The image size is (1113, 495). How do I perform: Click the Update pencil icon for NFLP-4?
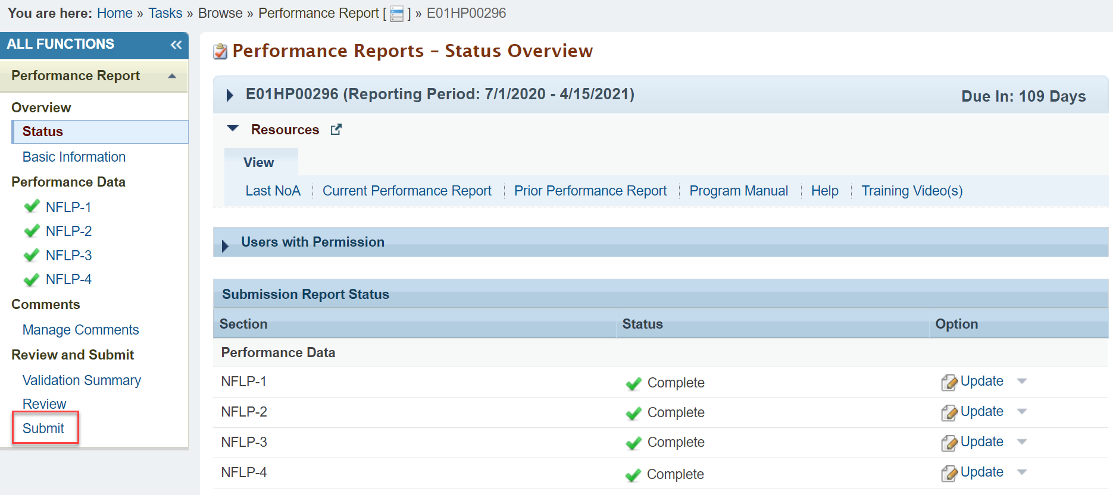click(x=949, y=473)
